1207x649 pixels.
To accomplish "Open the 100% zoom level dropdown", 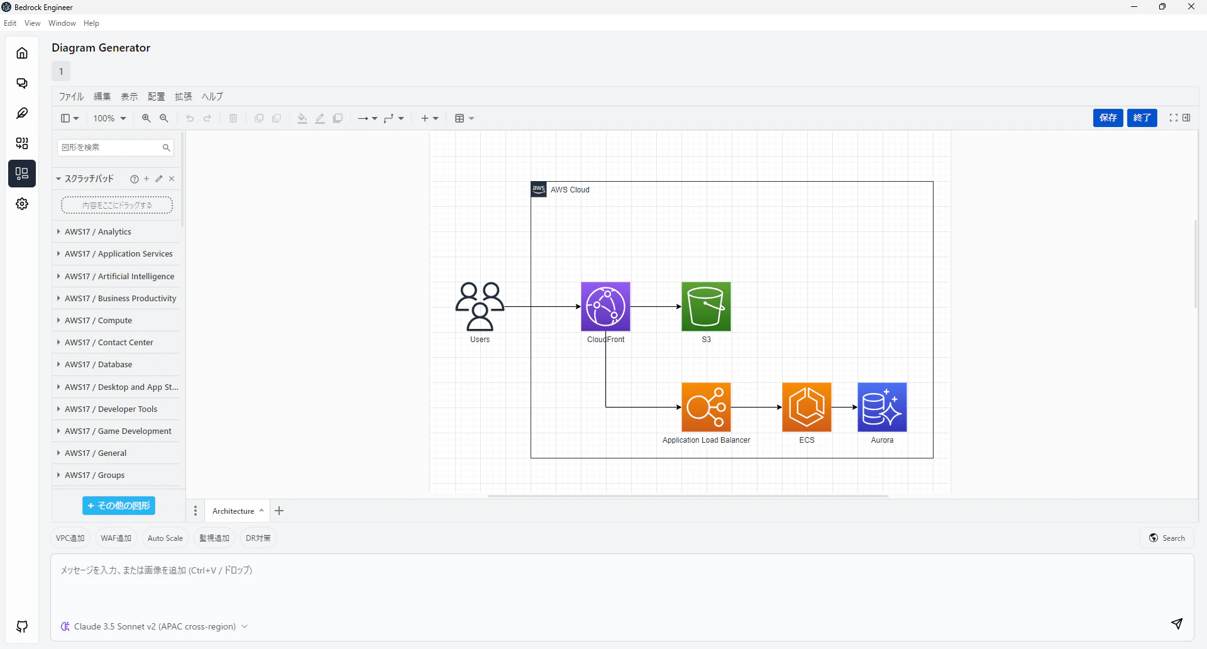I will pyautogui.click(x=110, y=118).
